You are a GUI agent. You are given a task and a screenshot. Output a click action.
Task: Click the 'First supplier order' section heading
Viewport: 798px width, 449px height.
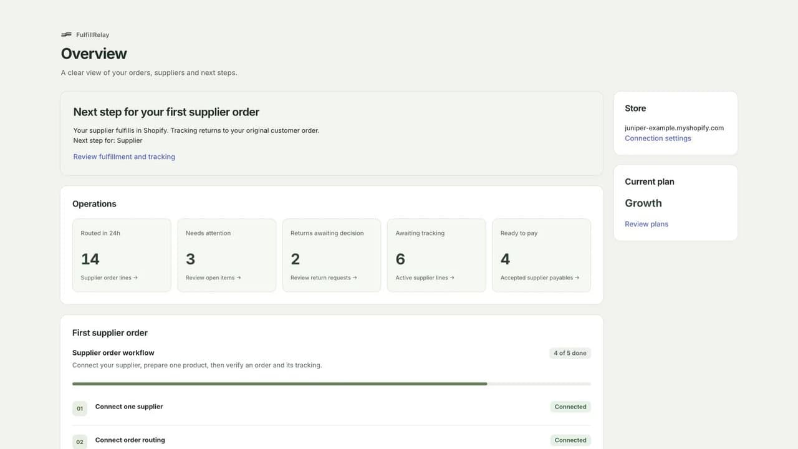coord(110,333)
